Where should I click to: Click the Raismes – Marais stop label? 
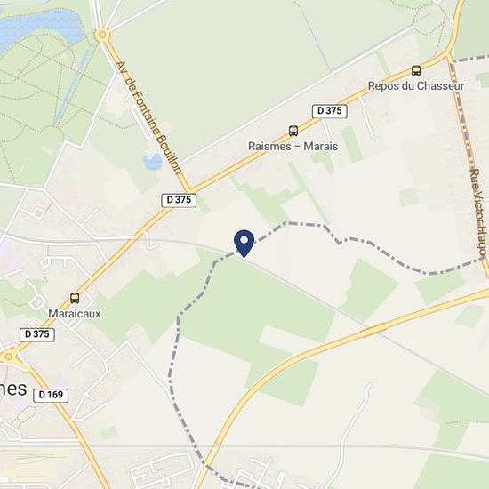(293, 147)
